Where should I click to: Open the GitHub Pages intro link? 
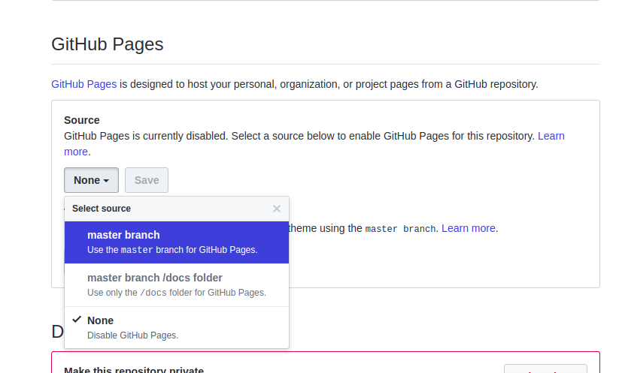pyautogui.click(x=83, y=84)
